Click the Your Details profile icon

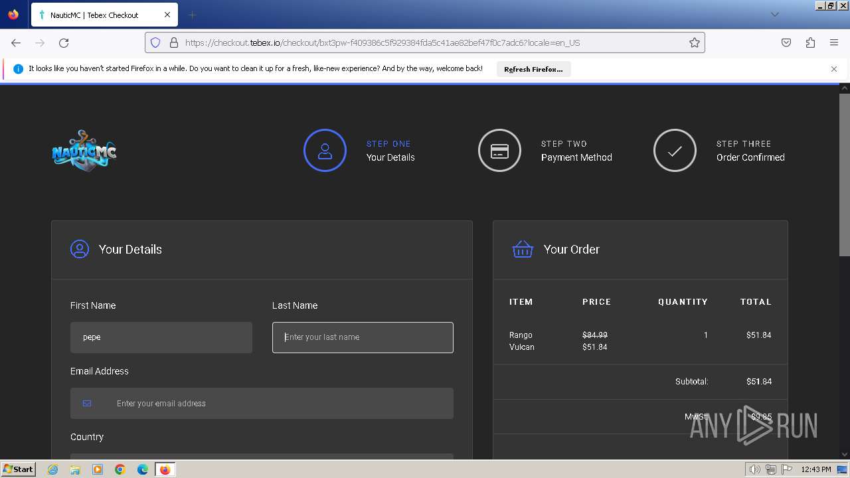(80, 250)
